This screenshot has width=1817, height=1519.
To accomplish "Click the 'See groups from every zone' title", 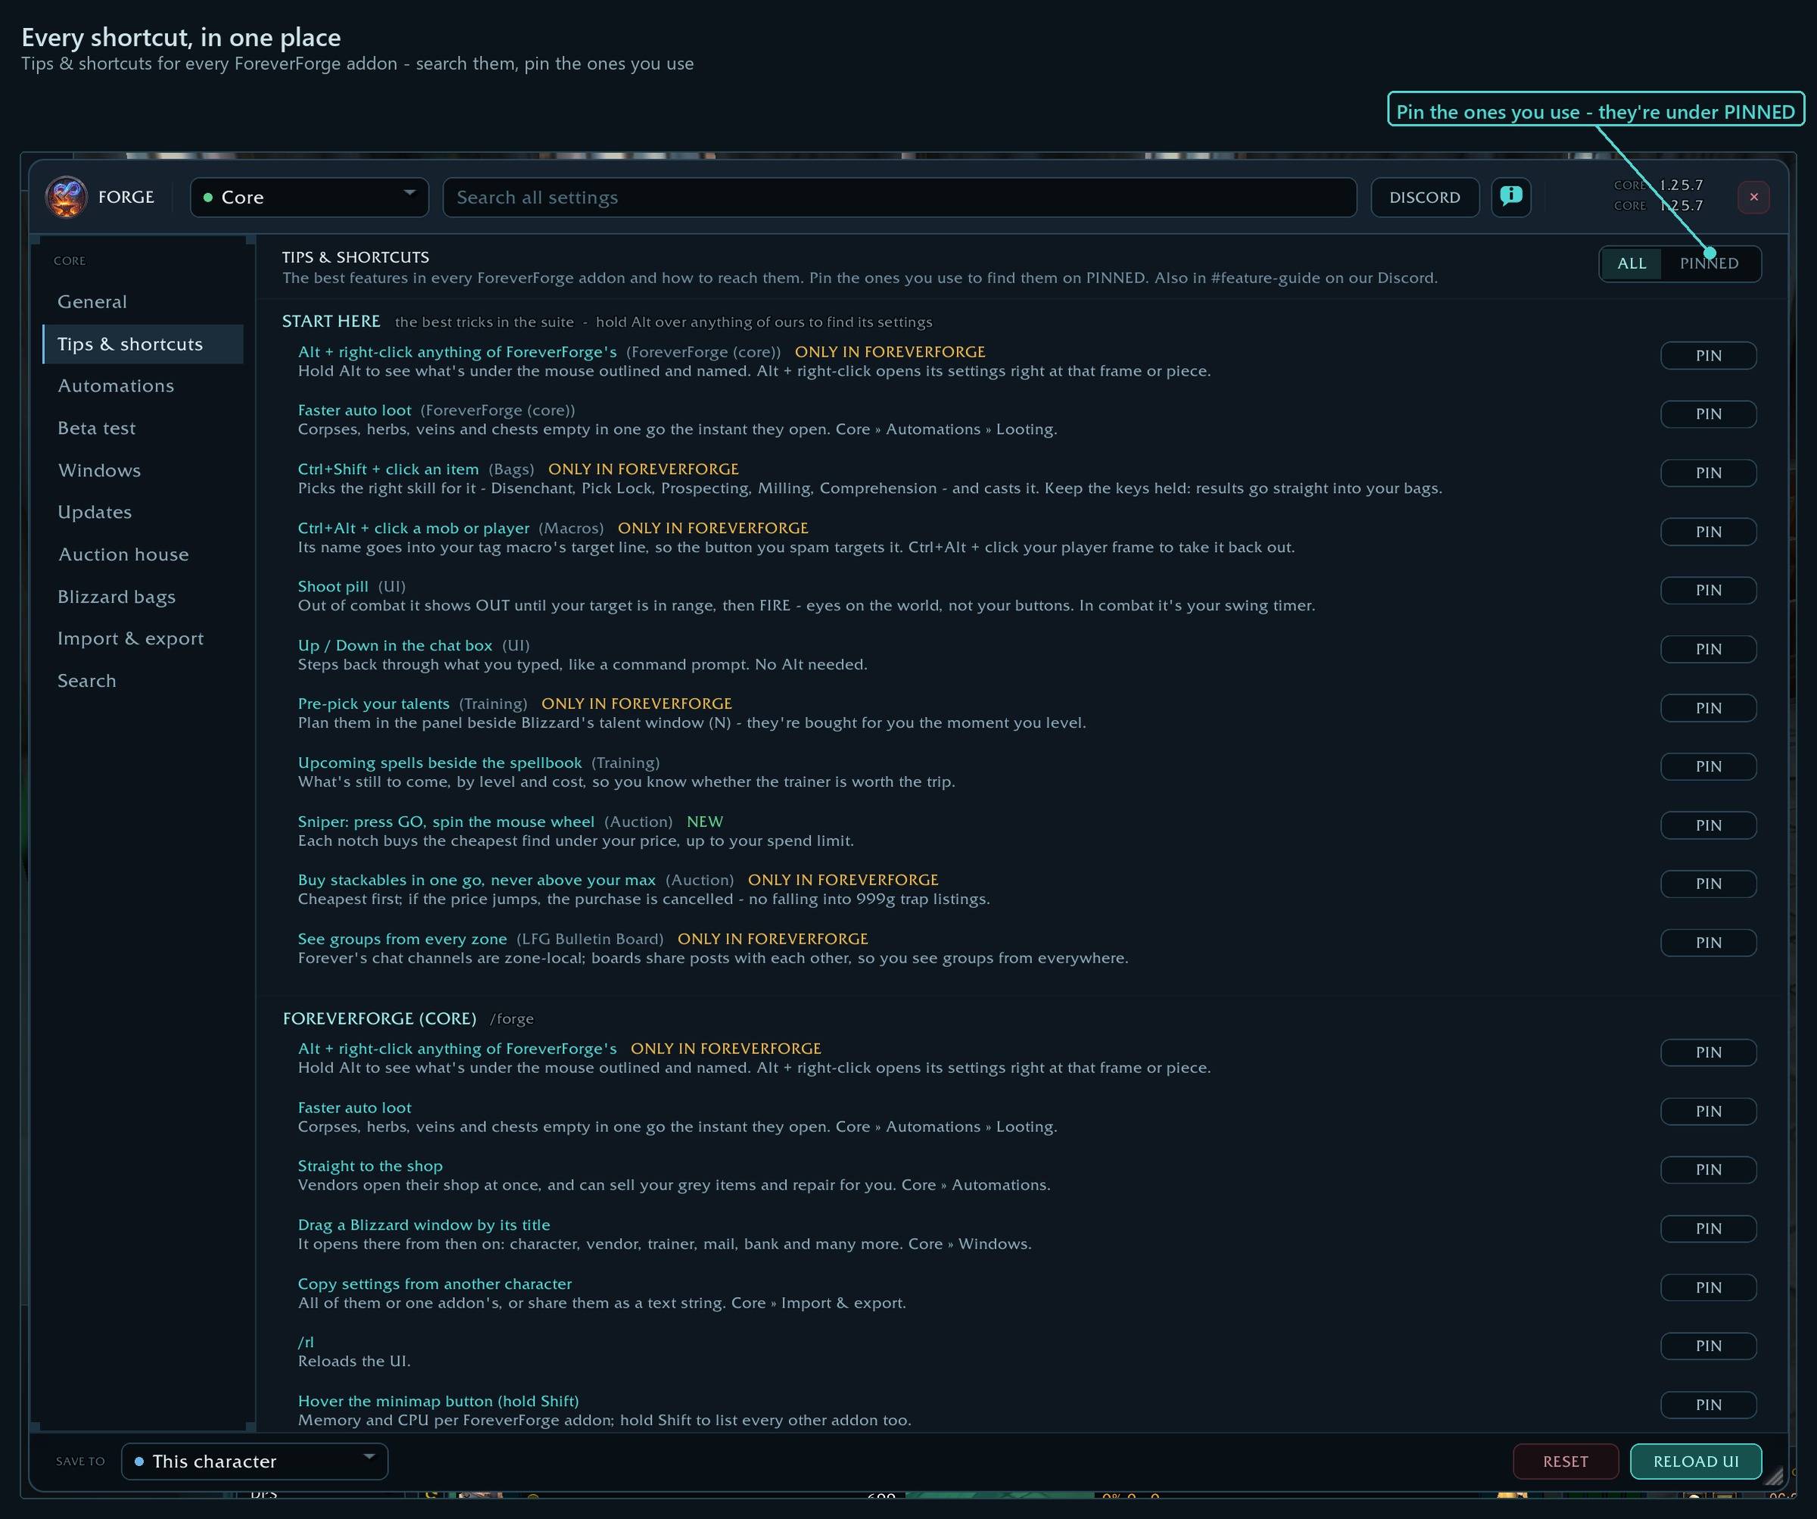I will pos(402,939).
